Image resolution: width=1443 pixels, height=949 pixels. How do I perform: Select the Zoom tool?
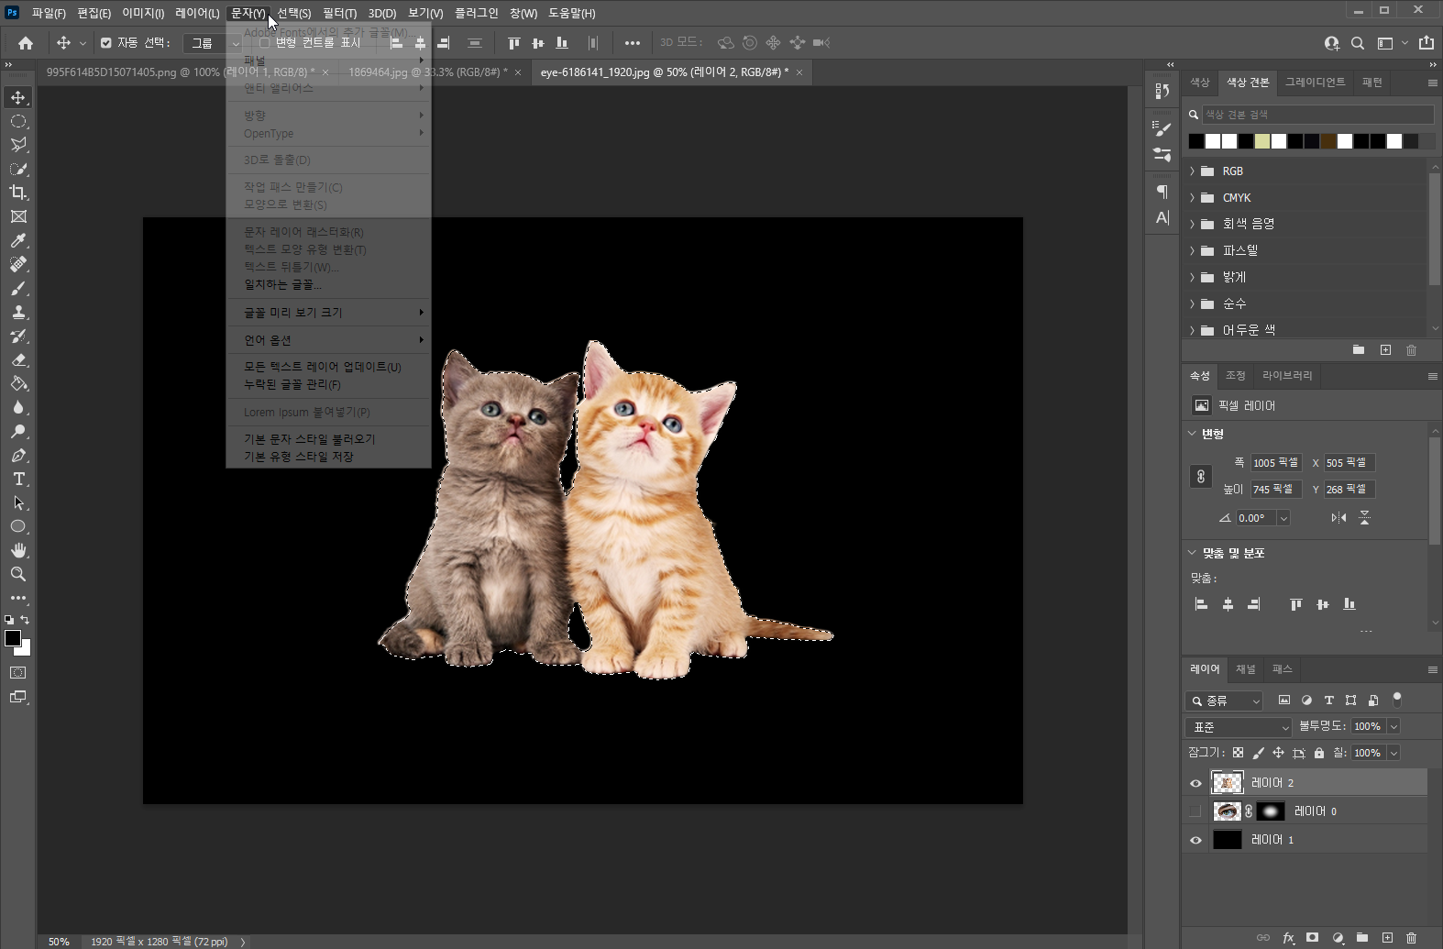(x=18, y=574)
